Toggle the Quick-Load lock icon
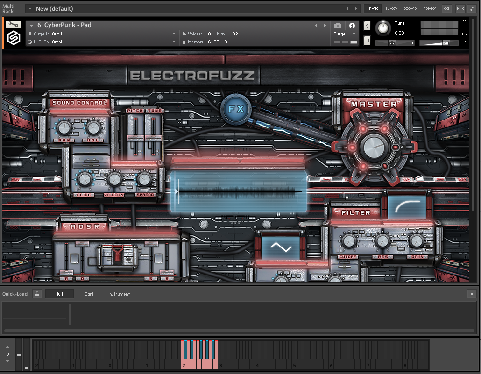Image resolution: width=481 pixels, height=374 pixels. (37, 294)
